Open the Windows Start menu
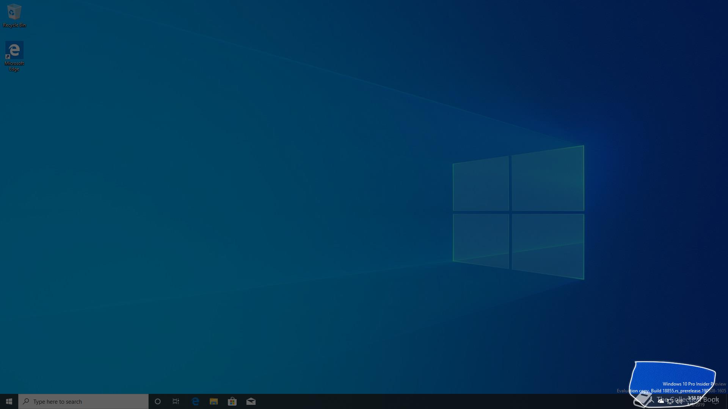Screen dimensions: 728x409 point(9,401)
